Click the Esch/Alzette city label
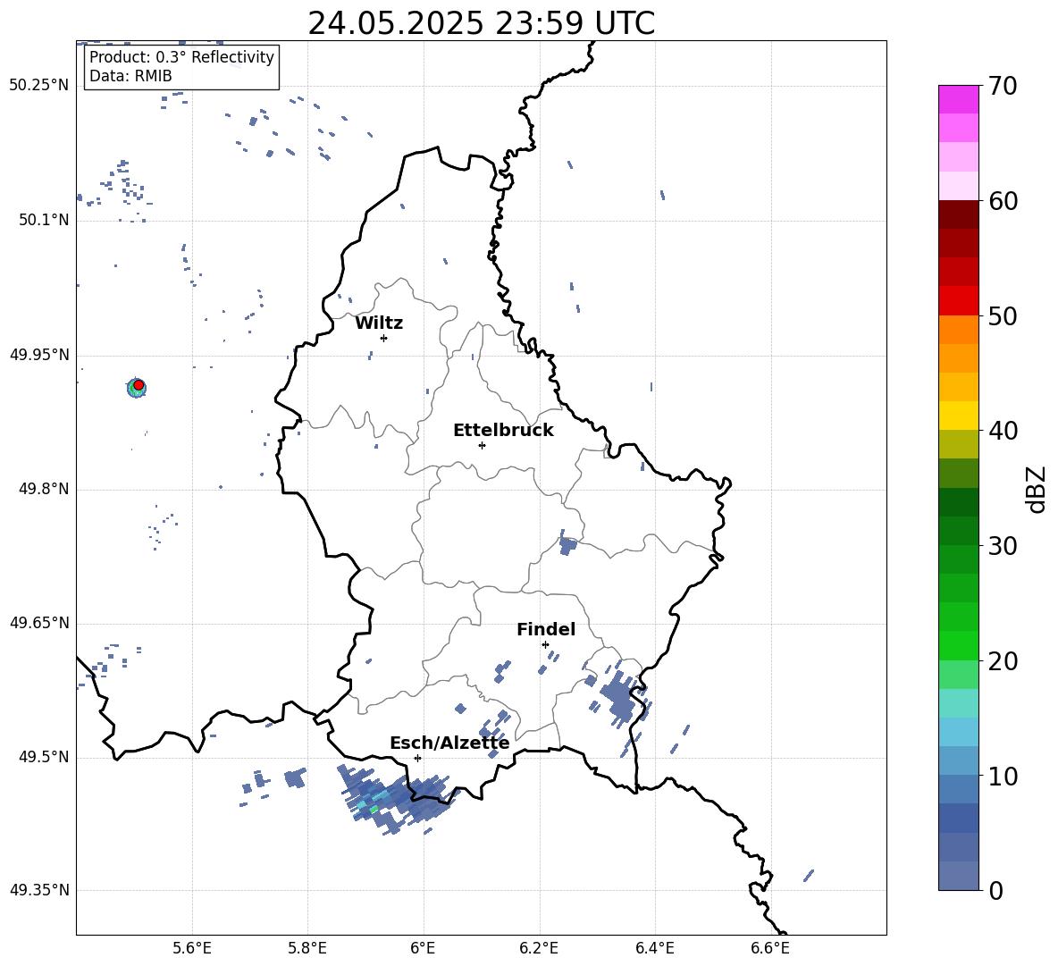 click(449, 743)
